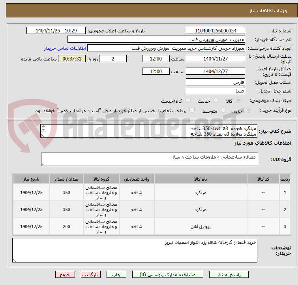298x285 pixels.
Task: Click the گروه کالا text area
Action: [149, 159]
